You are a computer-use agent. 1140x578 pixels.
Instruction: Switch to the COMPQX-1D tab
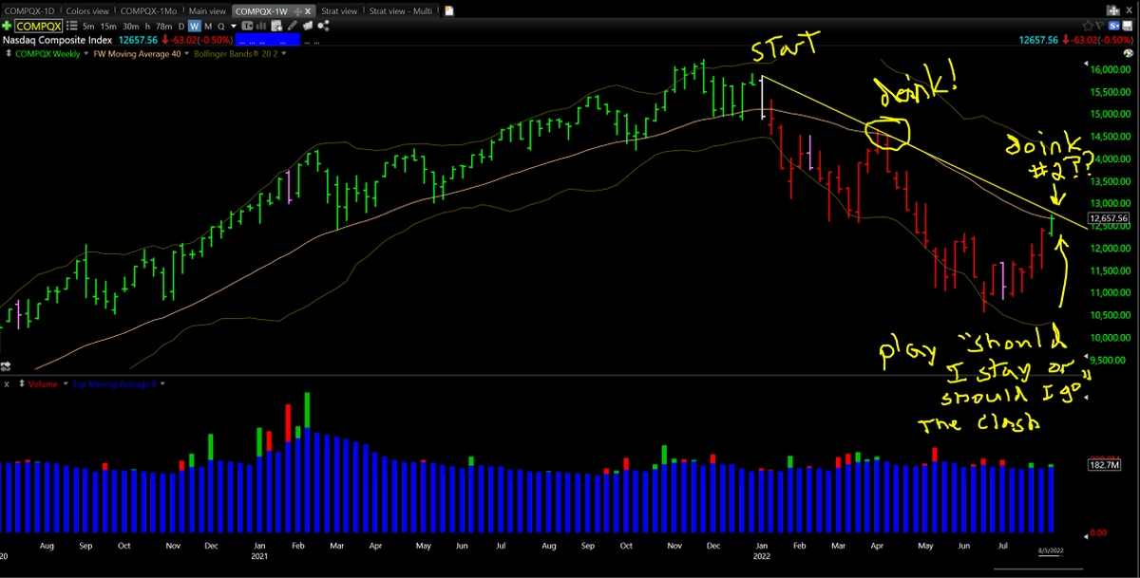[29, 11]
